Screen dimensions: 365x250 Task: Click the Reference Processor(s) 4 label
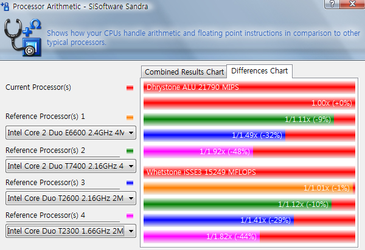pyautogui.click(x=45, y=215)
